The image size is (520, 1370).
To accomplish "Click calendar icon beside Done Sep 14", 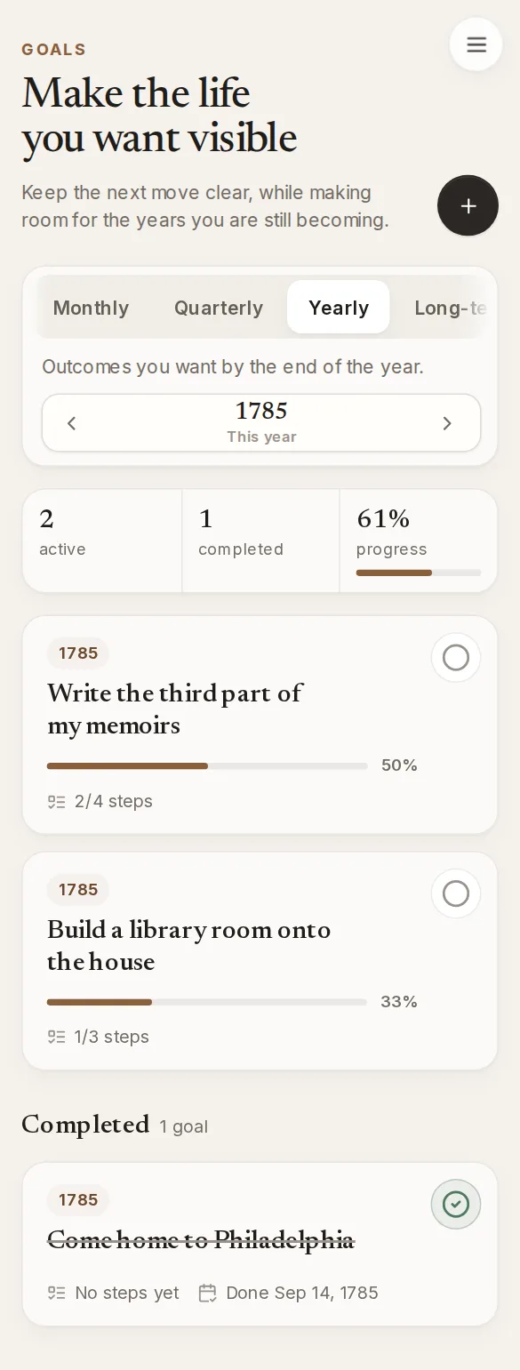I will tap(208, 1293).
